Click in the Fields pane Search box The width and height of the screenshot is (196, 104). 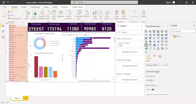[x=183, y=31]
